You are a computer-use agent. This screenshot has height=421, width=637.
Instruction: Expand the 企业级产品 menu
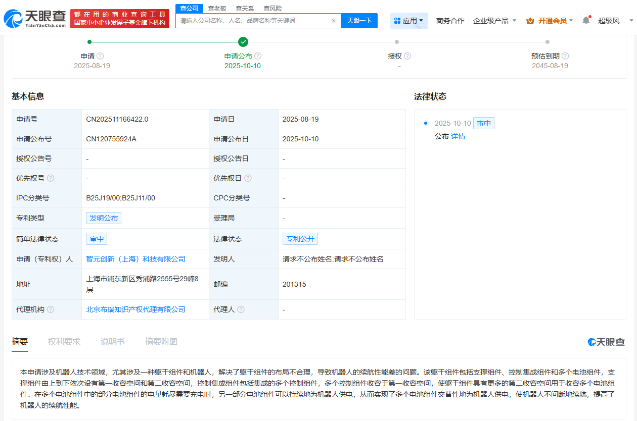[494, 21]
